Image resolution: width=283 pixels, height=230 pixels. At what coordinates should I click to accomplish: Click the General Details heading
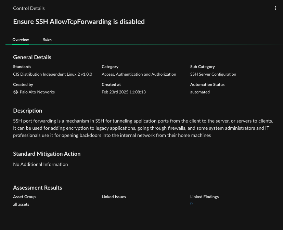(32, 57)
